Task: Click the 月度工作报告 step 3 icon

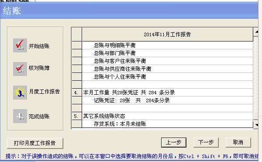Action: click(x=20, y=93)
